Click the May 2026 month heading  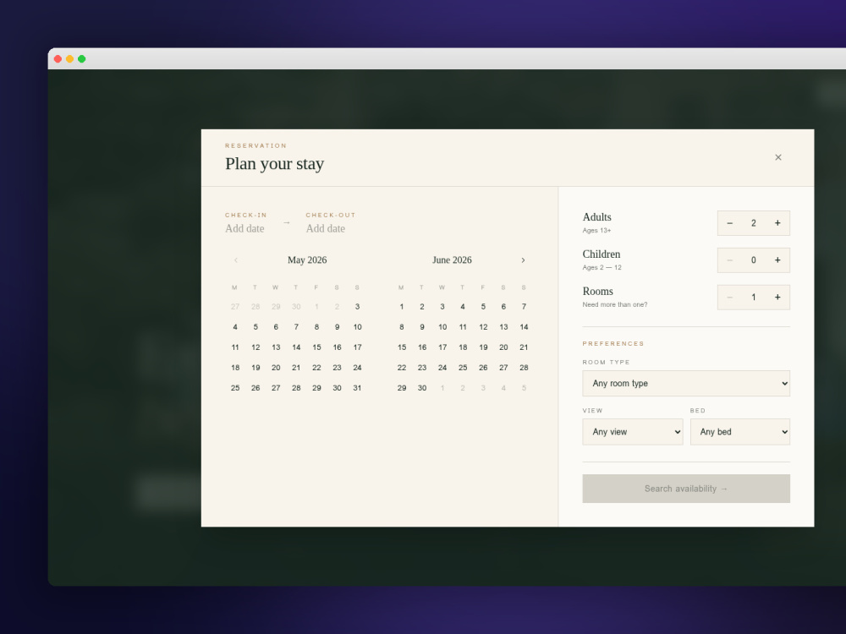tap(307, 260)
